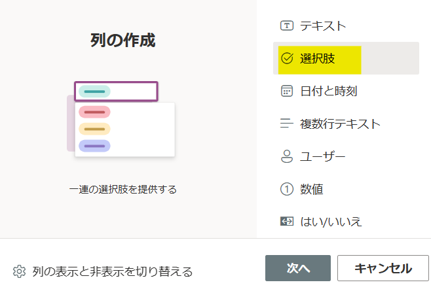The image size is (431, 291).
Task: Choose 日付と時刻 column type
Action: [x=328, y=91]
